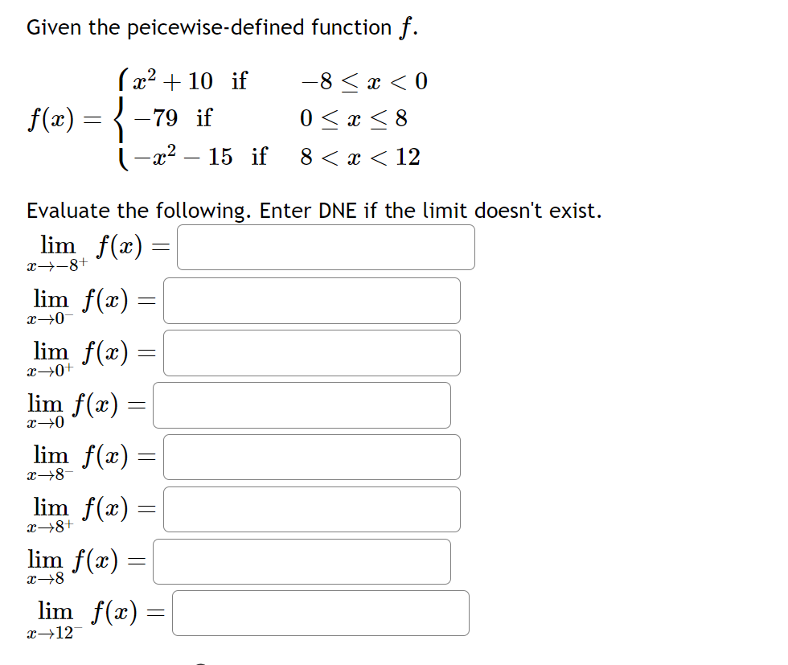The width and height of the screenshot is (788, 665).
Task: Click the answer field for limit x→0⁺
Action: point(312,352)
